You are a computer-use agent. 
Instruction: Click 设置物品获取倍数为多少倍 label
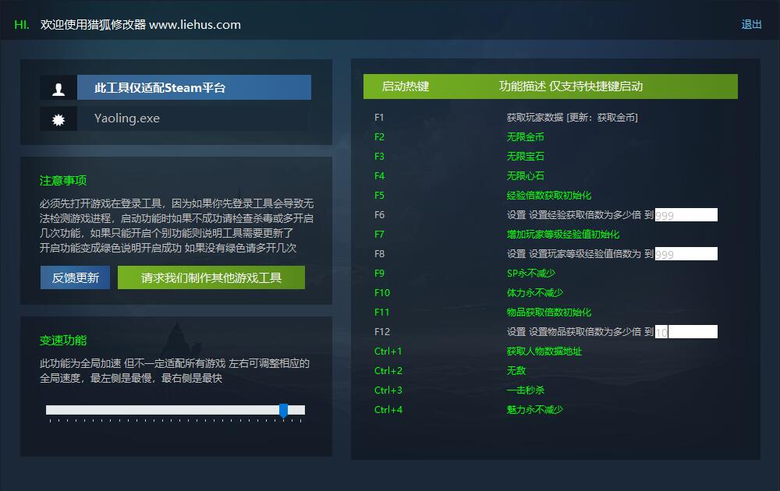click(584, 331)
